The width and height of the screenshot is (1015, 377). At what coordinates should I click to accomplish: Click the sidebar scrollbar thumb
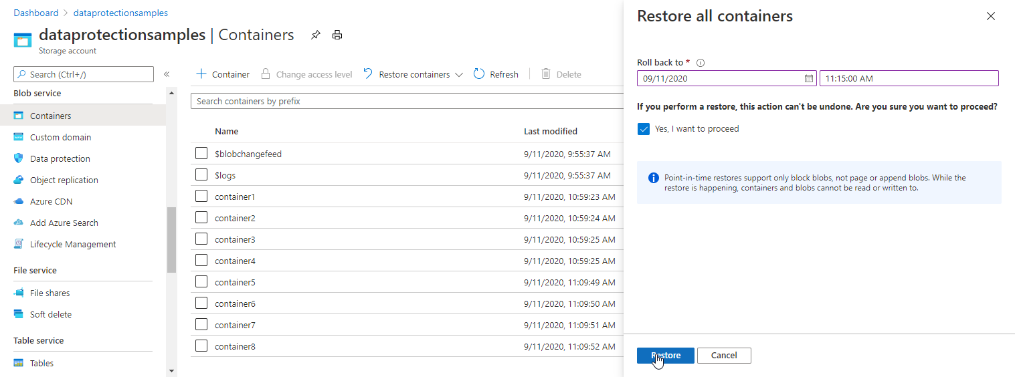(x=171, y=239)
